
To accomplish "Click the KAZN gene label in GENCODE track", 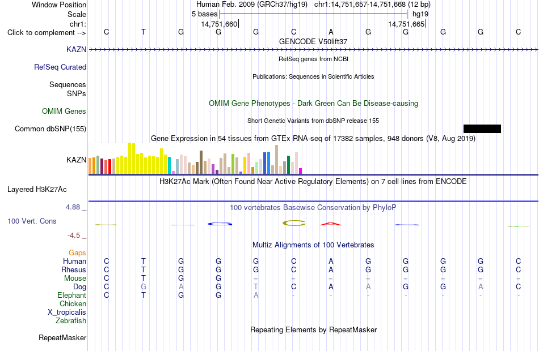I will point(76,49).
